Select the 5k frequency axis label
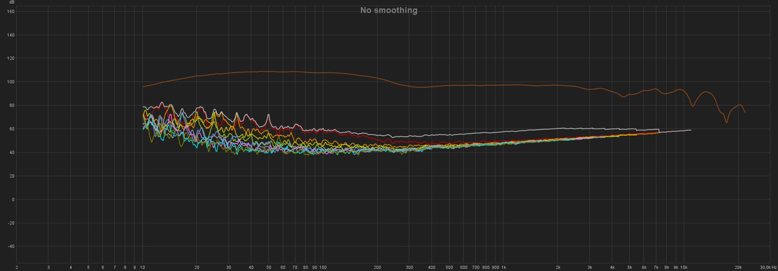The image size is (778, 271). point(630,267)
